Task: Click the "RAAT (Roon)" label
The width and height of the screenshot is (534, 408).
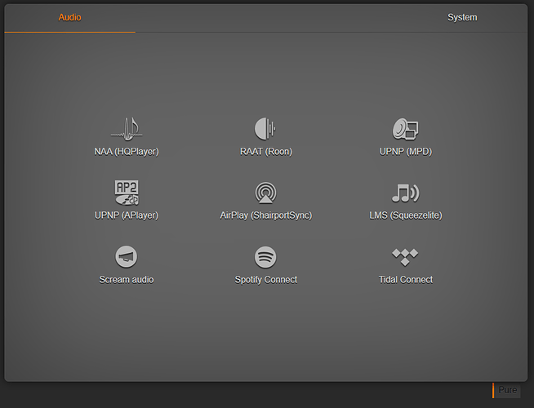Action: 266,152
